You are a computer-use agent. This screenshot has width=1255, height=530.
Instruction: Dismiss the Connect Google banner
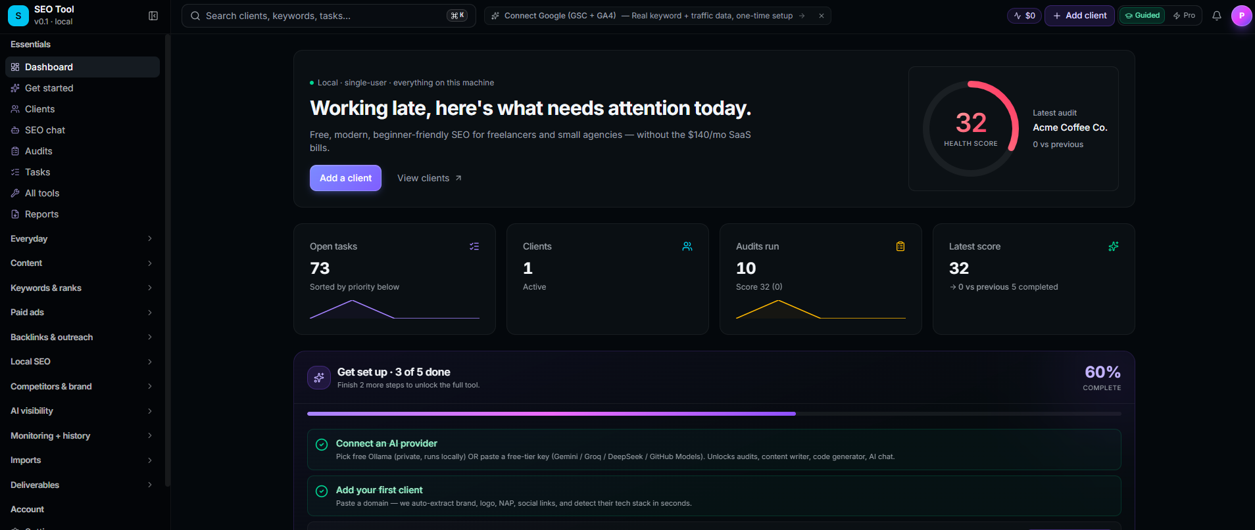click(x=822, y=16)
